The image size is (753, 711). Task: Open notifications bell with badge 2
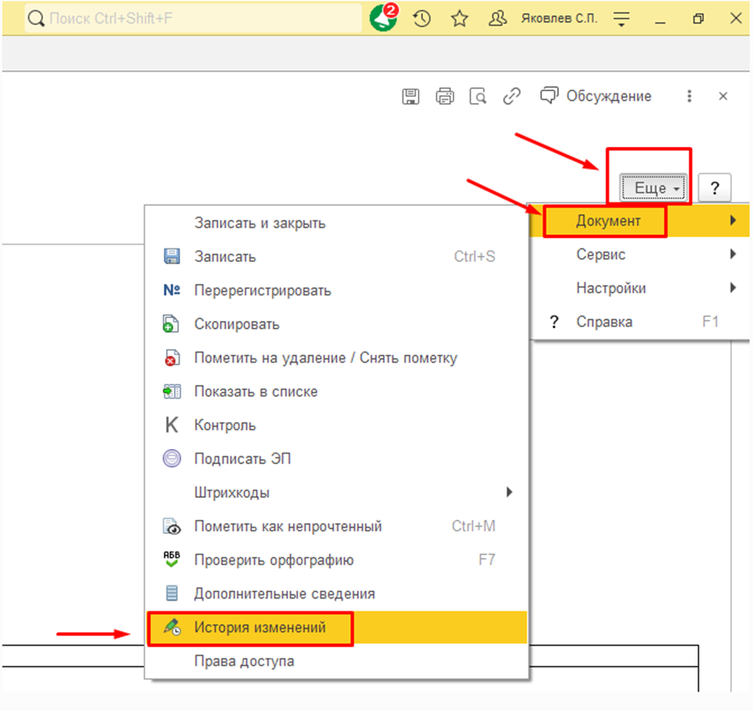[383, 18]
